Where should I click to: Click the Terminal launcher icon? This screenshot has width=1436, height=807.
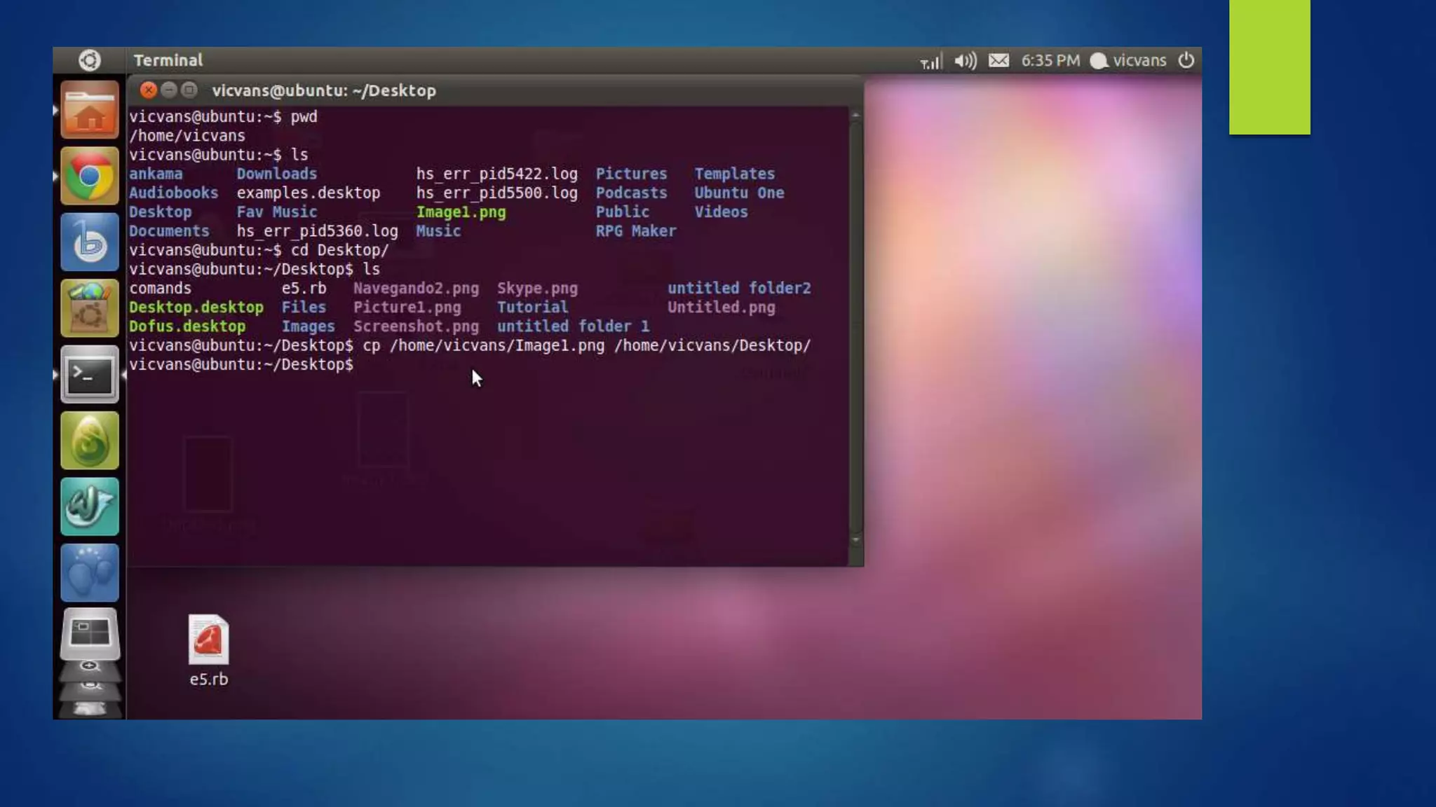89,375
